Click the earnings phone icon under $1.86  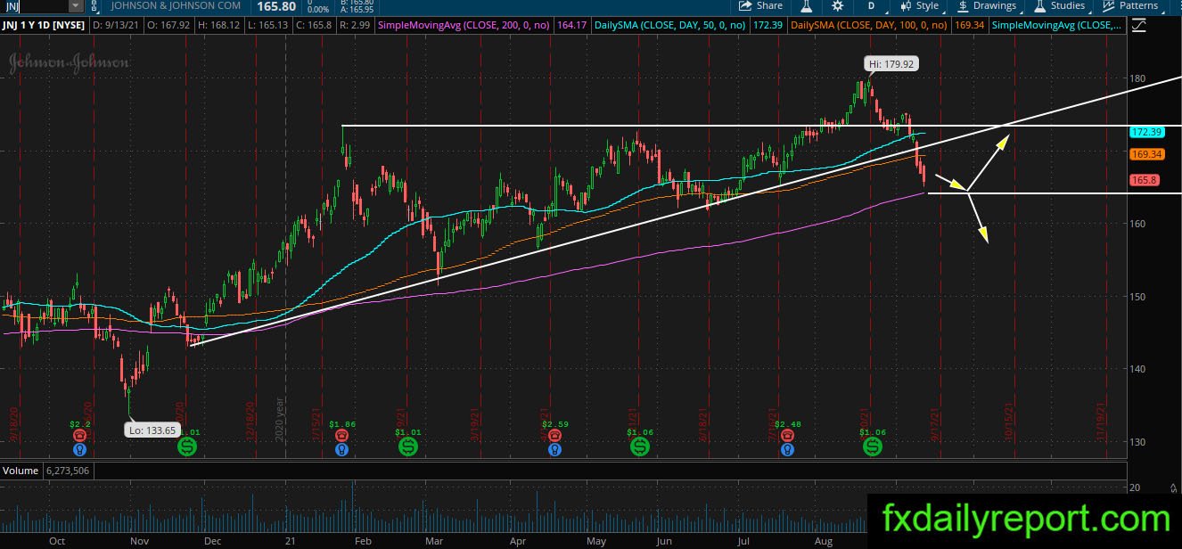tap(341, 436)
